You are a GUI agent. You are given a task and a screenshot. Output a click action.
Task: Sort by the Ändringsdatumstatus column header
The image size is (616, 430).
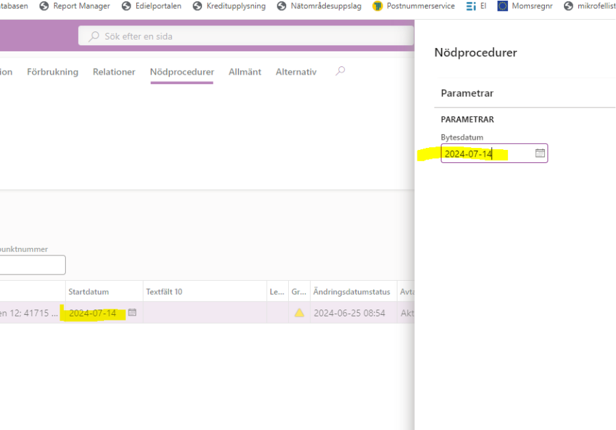349,292
